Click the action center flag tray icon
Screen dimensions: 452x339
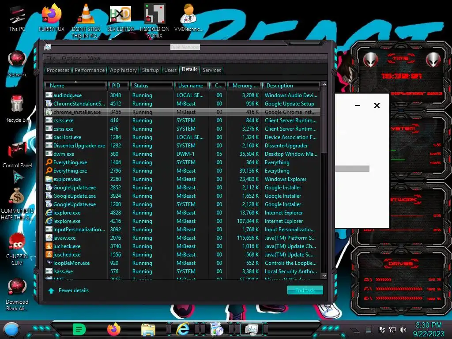point(382,329)
